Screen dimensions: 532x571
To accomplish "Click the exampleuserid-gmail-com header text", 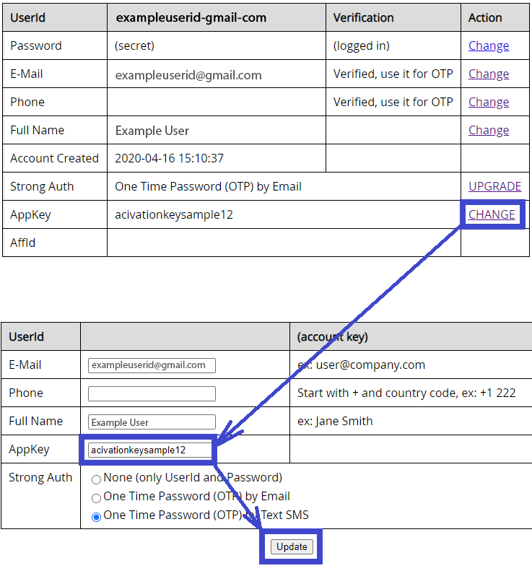I will (x=191, y=17).
